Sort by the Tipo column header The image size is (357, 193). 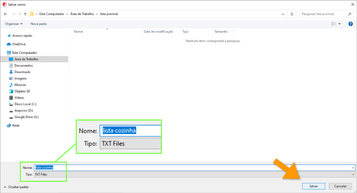pyautogui.click(x=196, y=32)
